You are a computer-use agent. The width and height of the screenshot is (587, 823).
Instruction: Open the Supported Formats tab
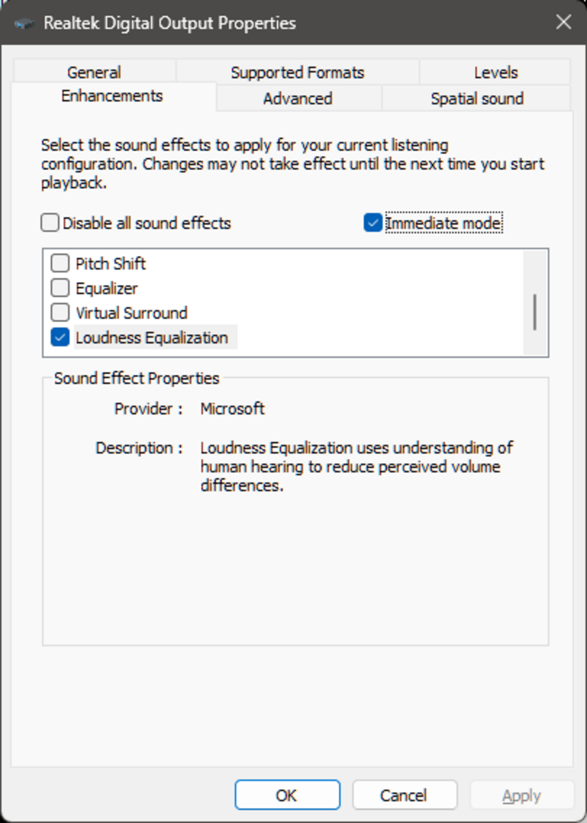297,72
